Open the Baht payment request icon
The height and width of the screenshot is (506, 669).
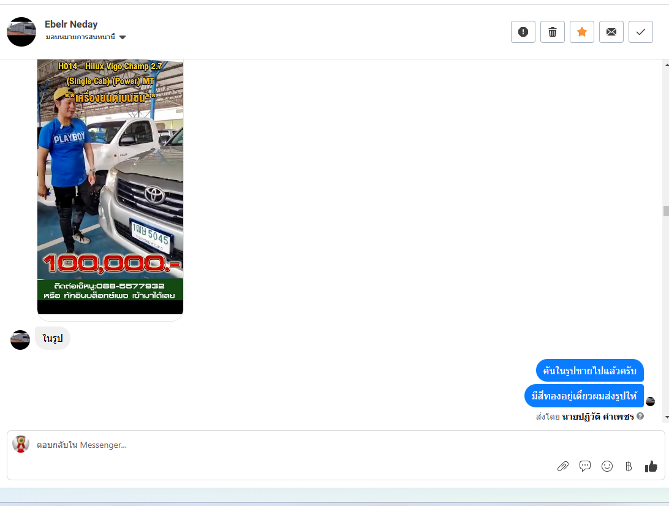point(629,466)
